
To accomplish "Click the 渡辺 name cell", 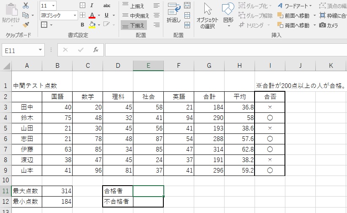I will pos(27,160).
